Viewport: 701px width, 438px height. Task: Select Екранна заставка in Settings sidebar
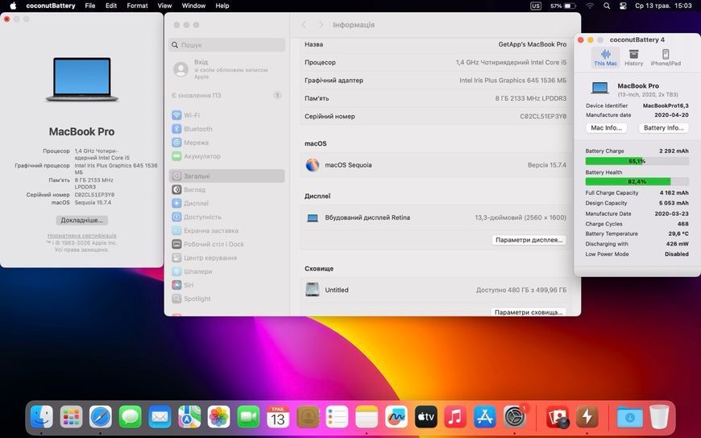click(227, 230)
